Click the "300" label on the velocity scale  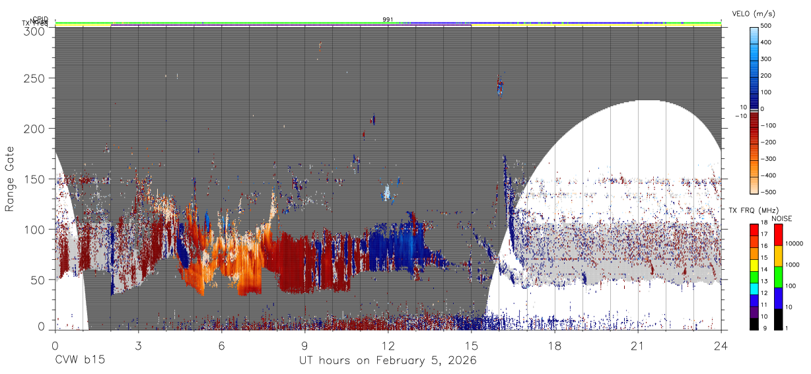(x=767, y=59)
